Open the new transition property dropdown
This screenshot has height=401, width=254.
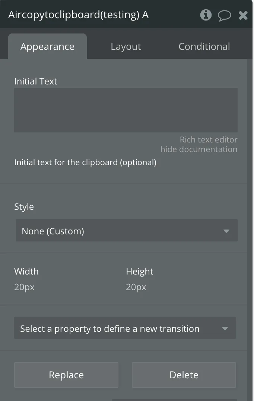pos(125,328)
